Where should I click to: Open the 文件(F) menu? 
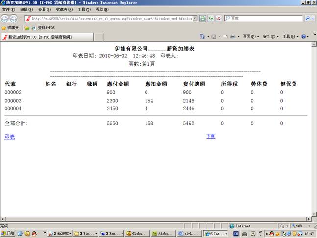point(8,9)
